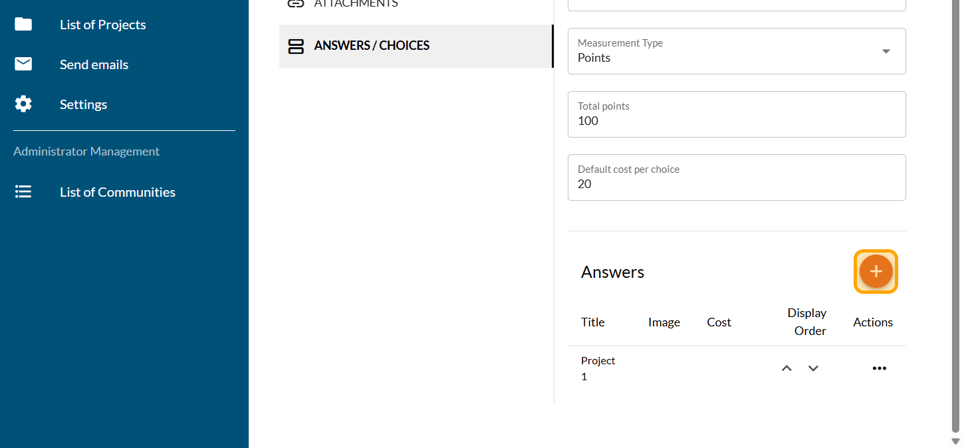
Task: Open the List of Communities page
Action: 118,192
